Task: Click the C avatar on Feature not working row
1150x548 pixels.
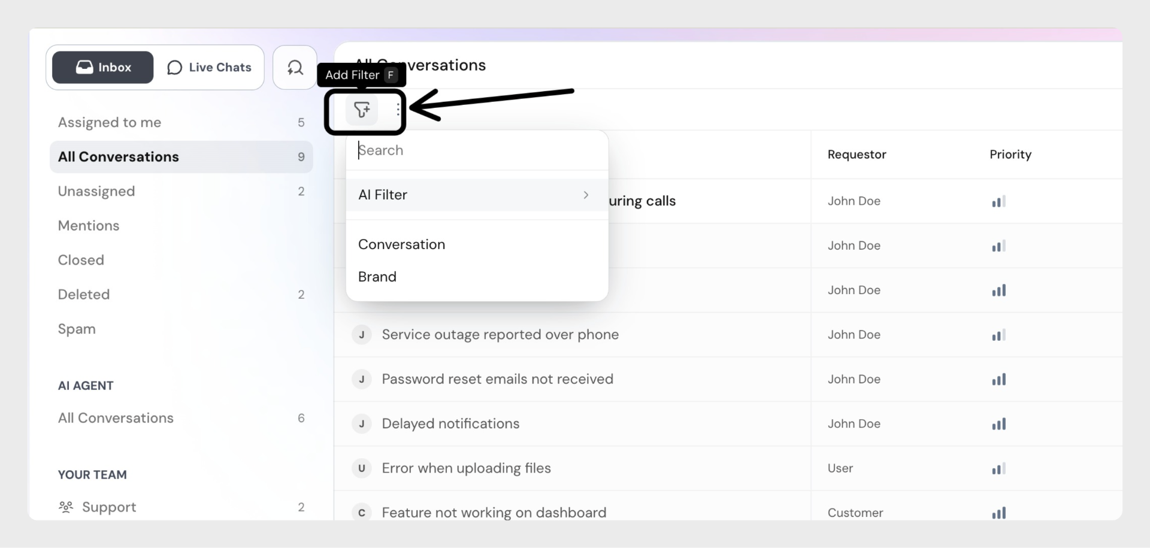Action: (361, 513)
